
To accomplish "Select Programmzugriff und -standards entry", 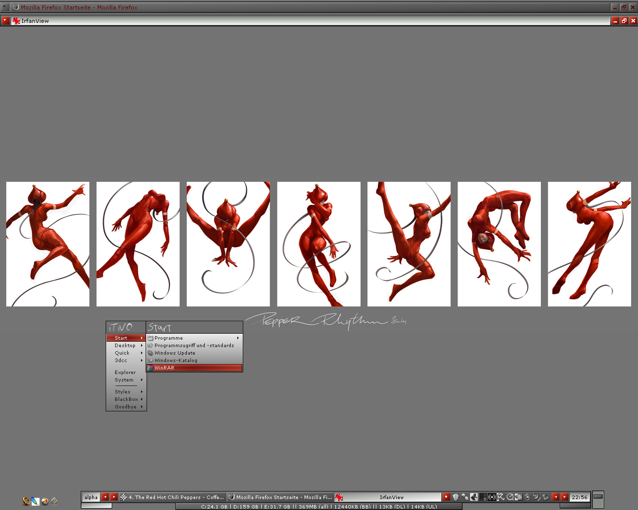I will point(194,345).
